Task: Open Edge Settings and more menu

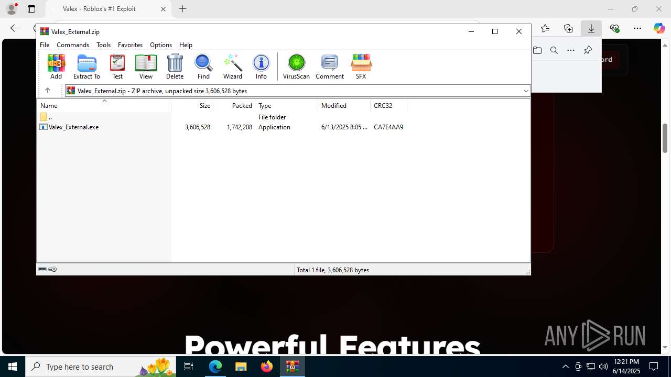Action: (637, 28)
